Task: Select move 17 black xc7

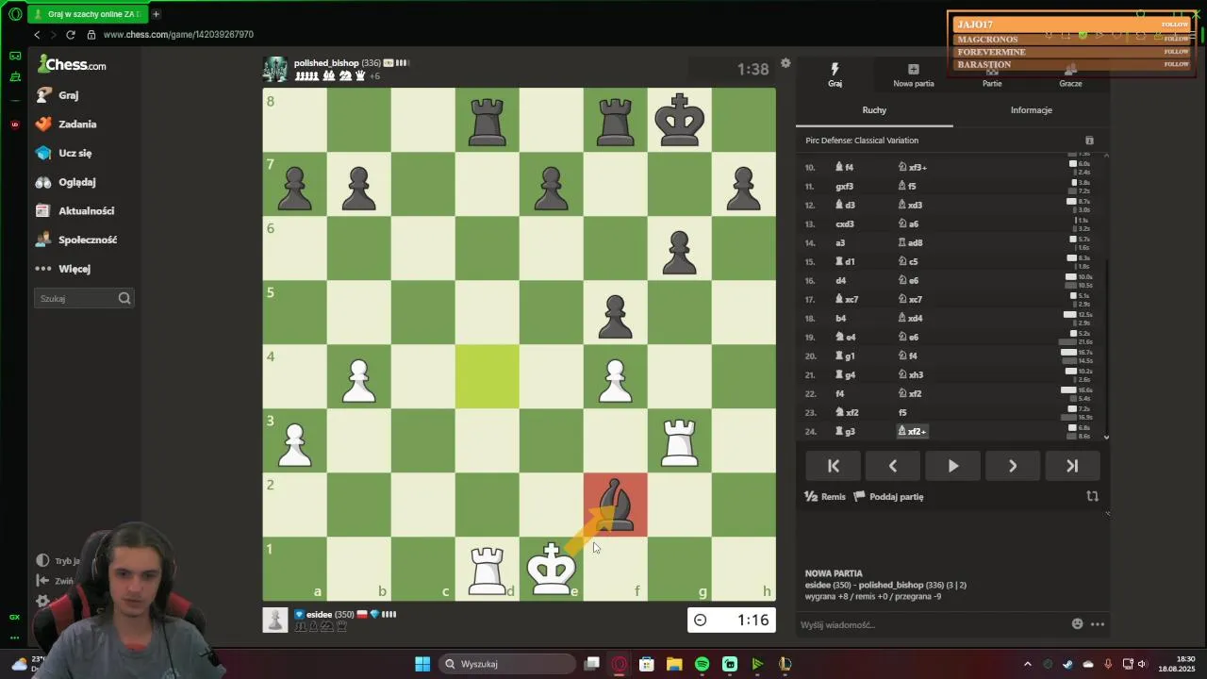Action: pos(910,299)
